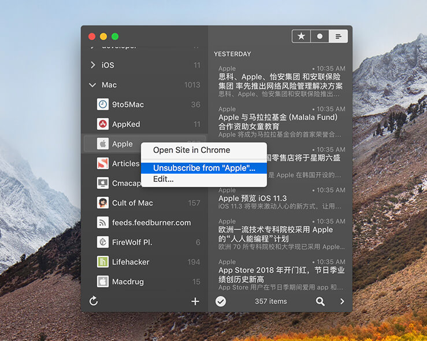The height and width of the screenshot is (341, 427).
Task: Click the Cult of Mac feed icon
Action: click(103, 203)
